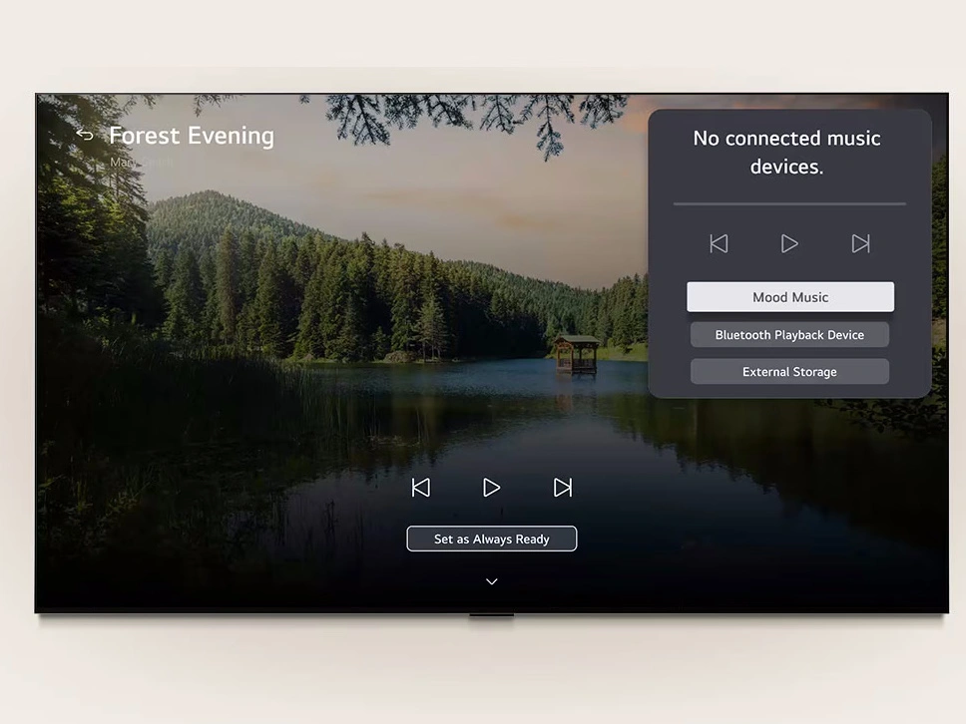This screenshot has width=966, height=724.
Task: Switch music source to Mood Music tab
Action: (789, 296)
